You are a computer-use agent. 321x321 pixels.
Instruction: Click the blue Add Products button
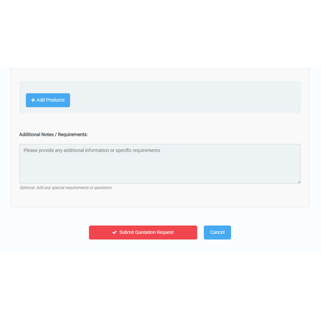click(x=48, y=100)
